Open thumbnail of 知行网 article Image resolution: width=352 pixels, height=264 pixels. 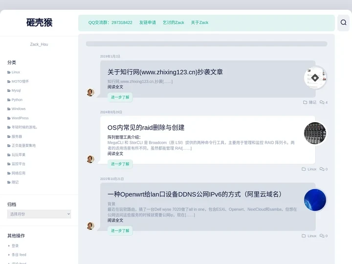click(x=315, y=78)
